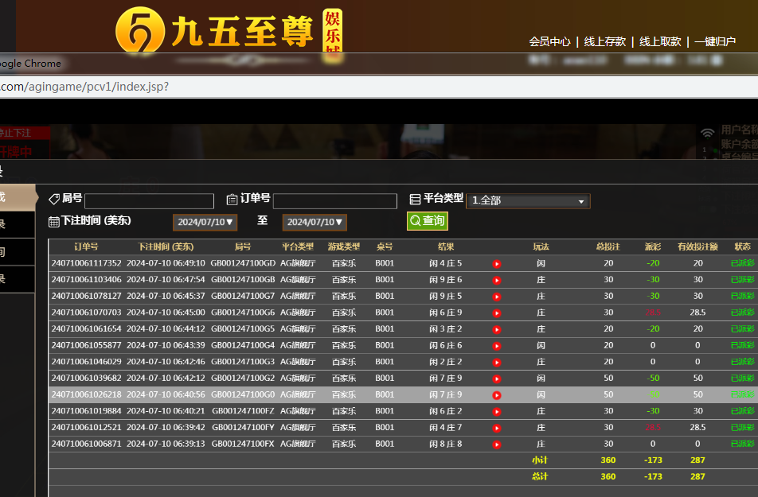Image resolution: width=758 pixels, height=497 pixels.
Task: Go to 线上存款 in the top menu
Action: (605, 41)
